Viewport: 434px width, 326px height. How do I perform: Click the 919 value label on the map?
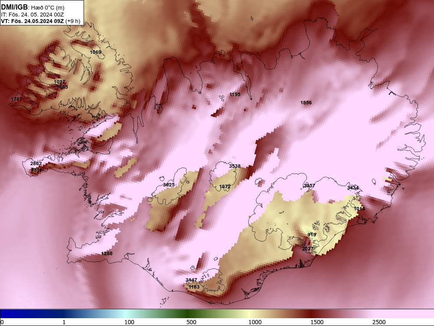click(x=312, y=235)
